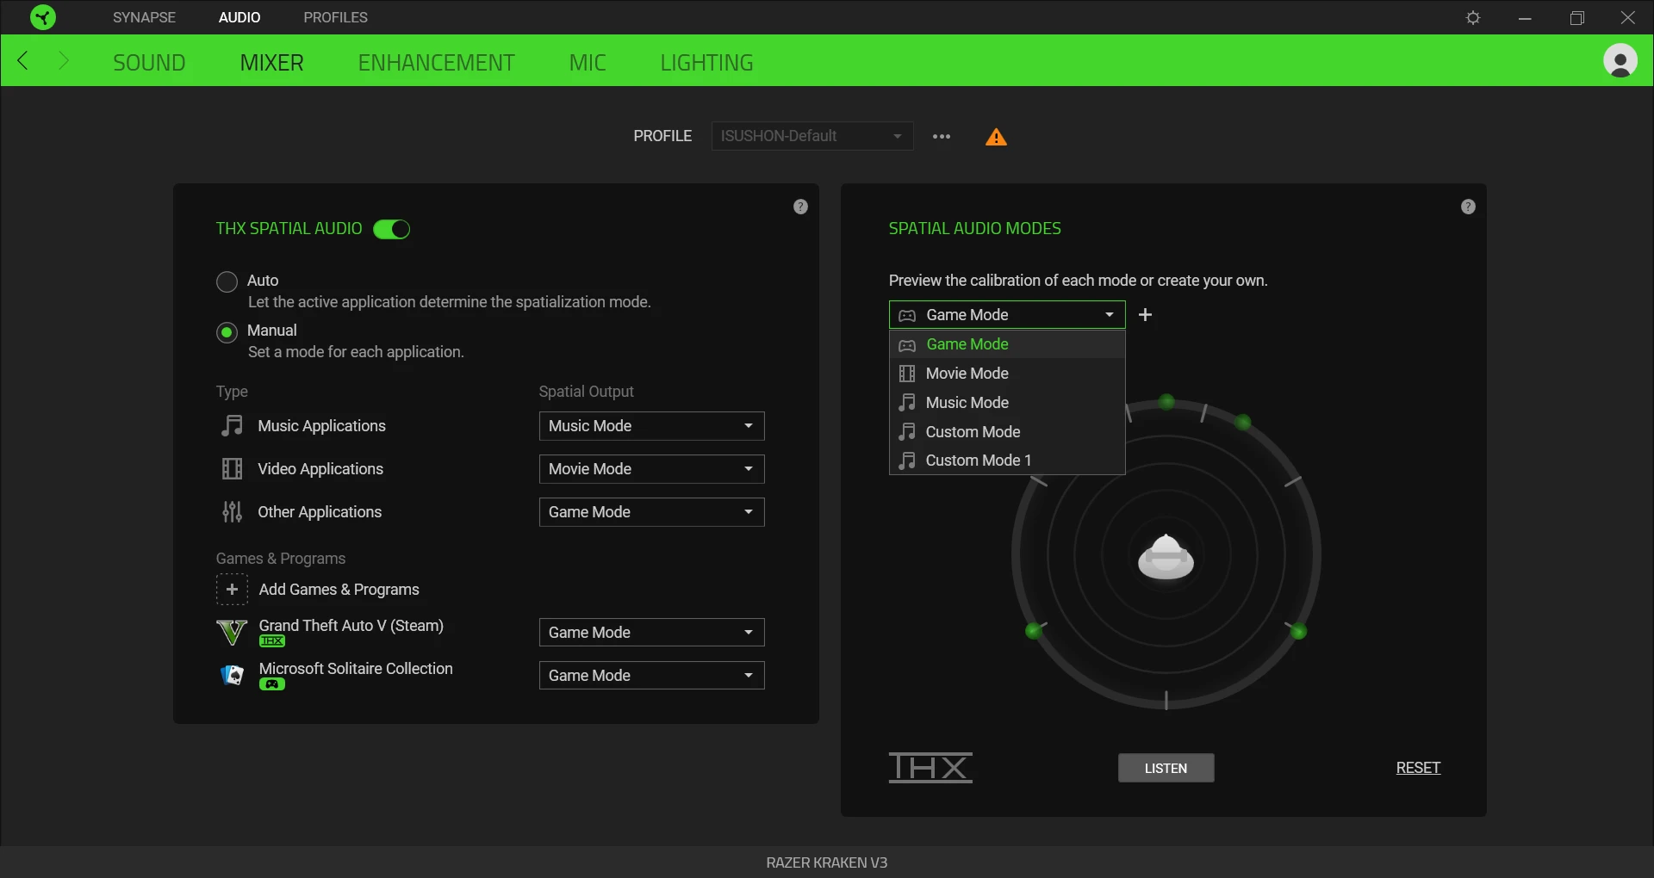Click Grand Theft Auto V game icon
The width and height of the screenshot is (1654, 878).
[x=232, y=633]
